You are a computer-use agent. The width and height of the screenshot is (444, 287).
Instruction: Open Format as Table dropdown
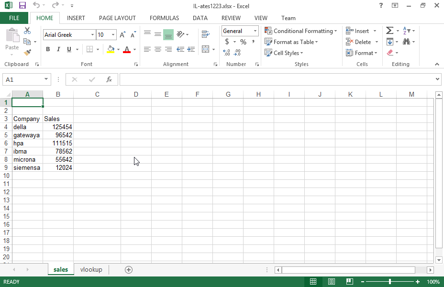291,42
